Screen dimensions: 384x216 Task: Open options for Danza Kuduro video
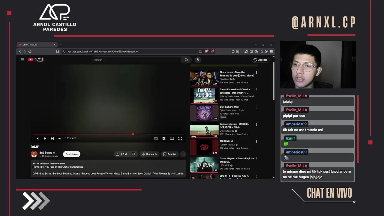pyautogui.click(x=256, y=90)
